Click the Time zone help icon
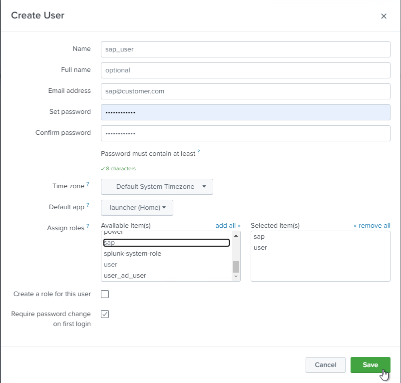 pos(88,184)
